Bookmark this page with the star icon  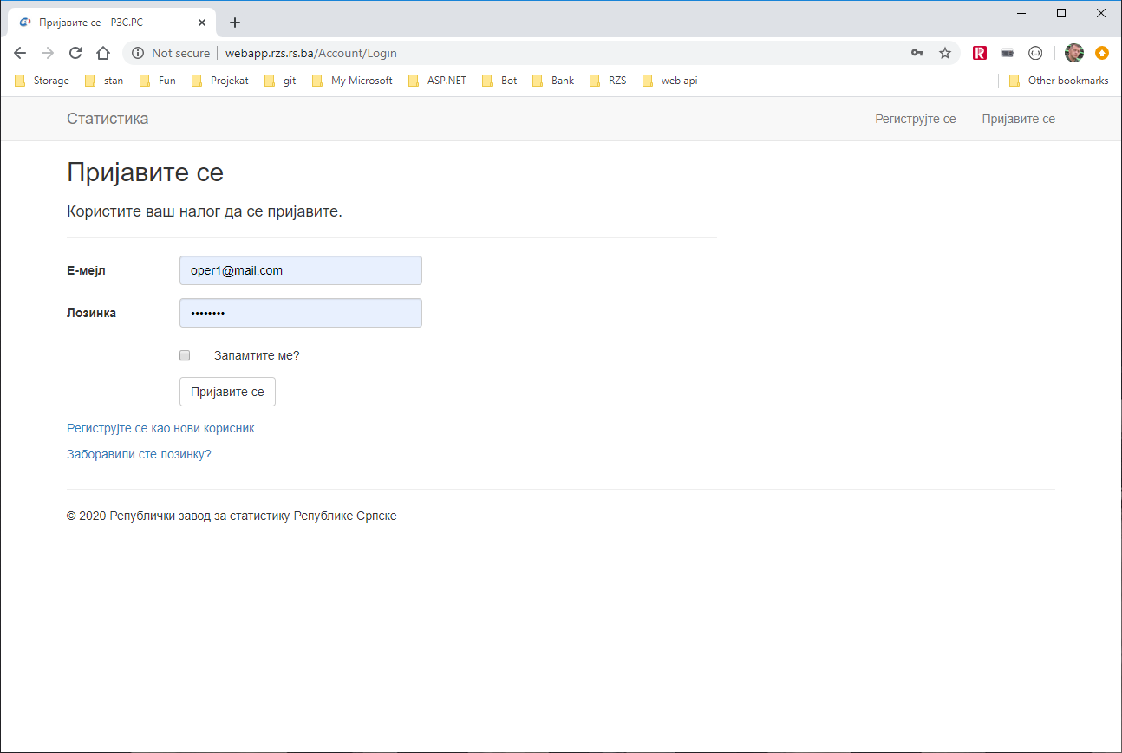coord(945,53)
